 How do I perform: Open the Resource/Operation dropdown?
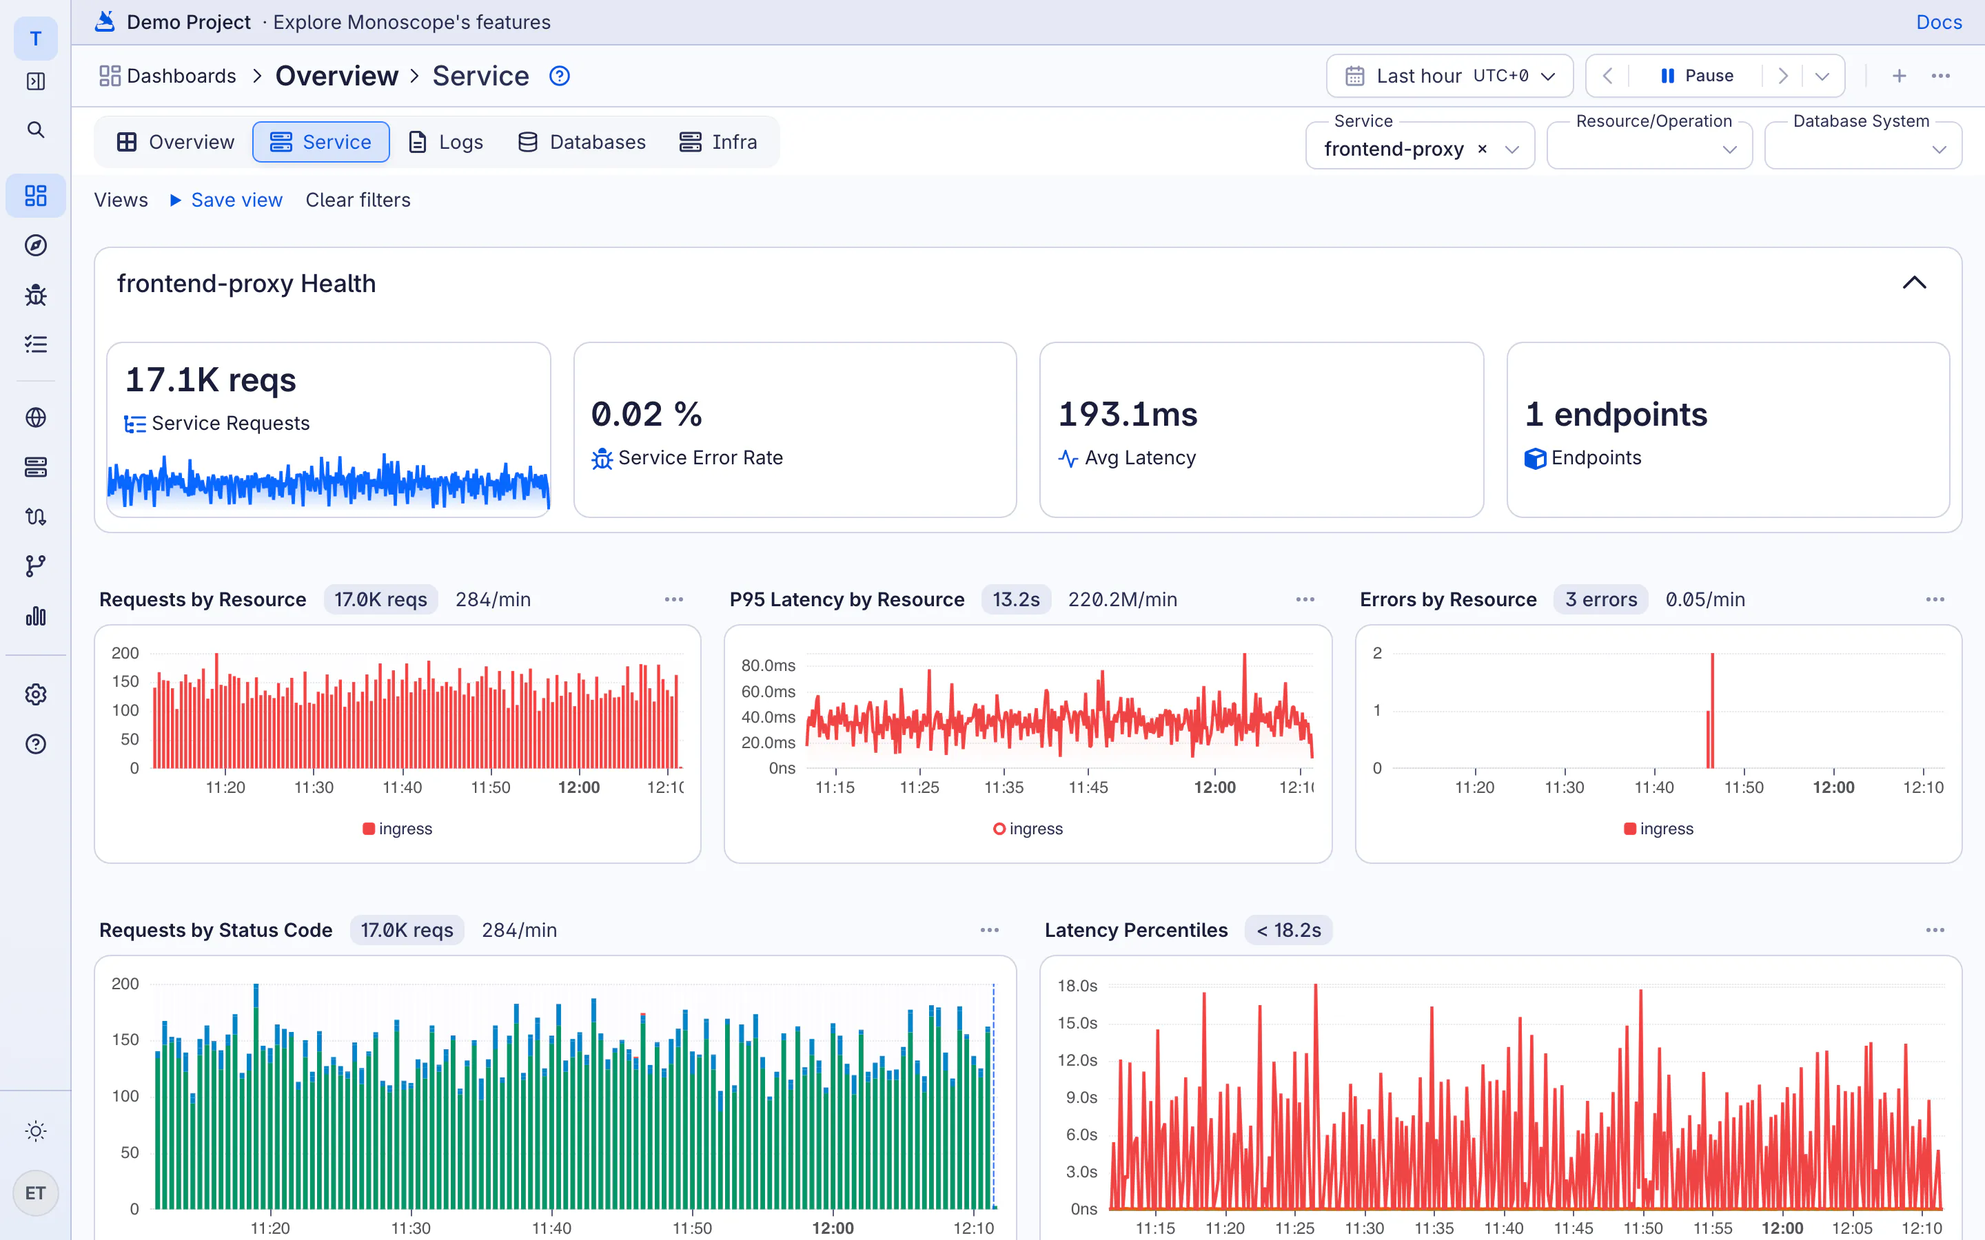[1649, 146]
